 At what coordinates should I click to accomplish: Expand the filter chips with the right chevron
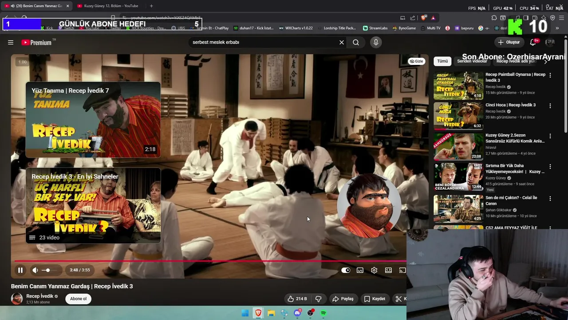tap(545, 62)
